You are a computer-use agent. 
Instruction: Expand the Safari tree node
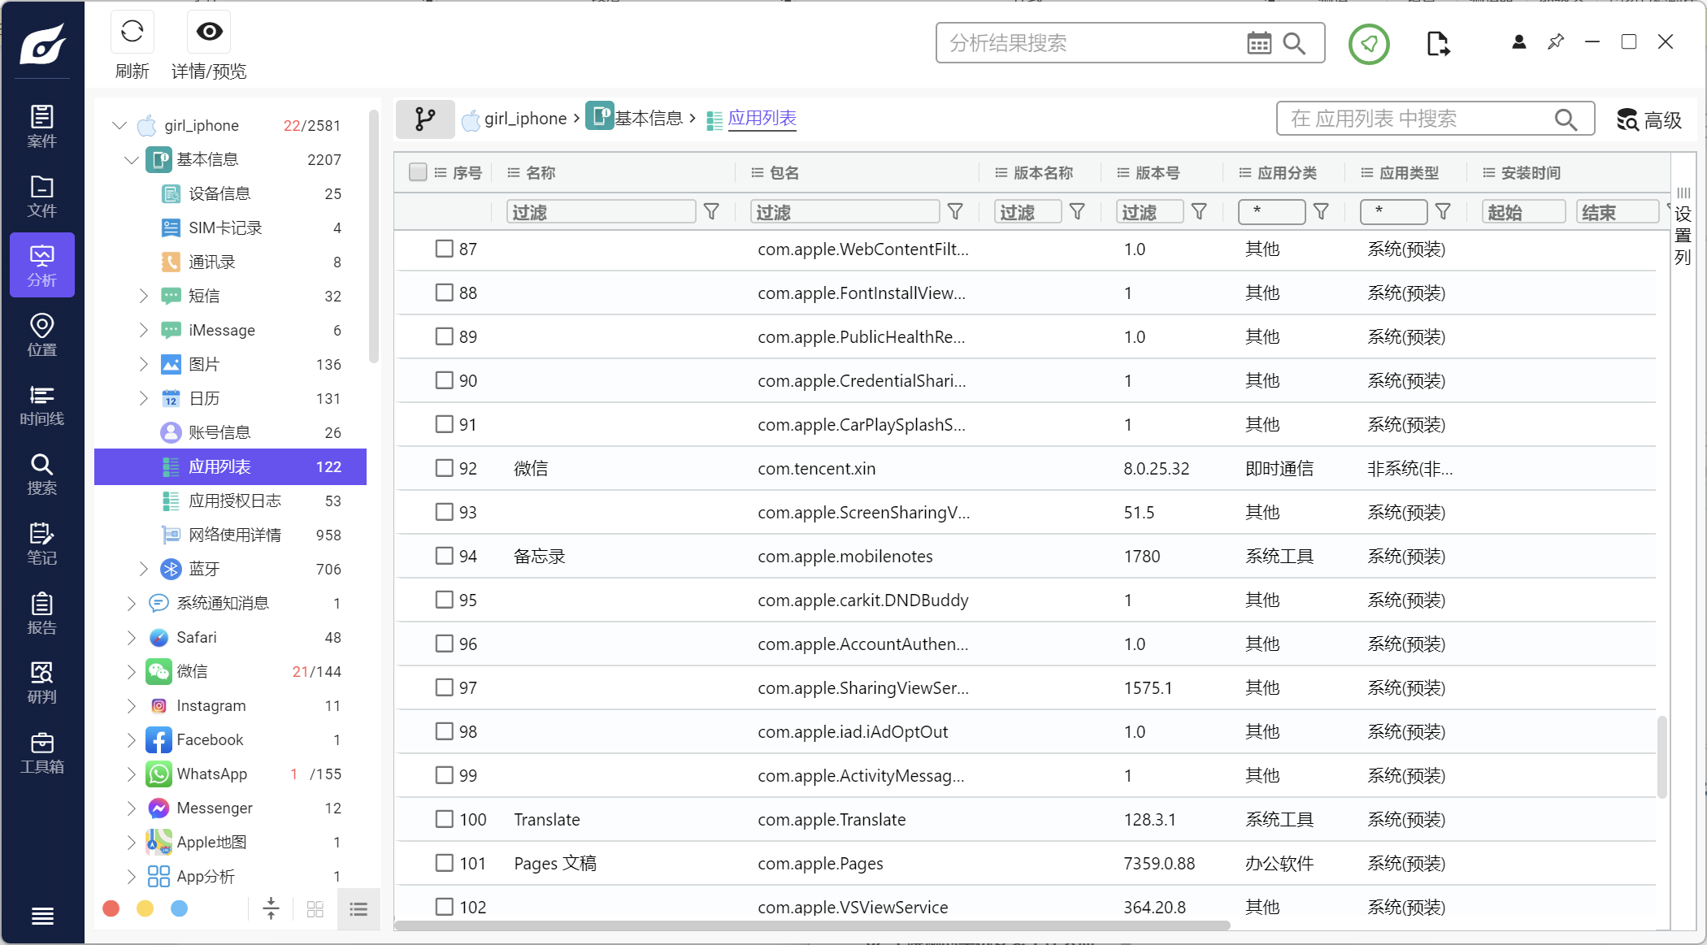[x=132, y=637]
